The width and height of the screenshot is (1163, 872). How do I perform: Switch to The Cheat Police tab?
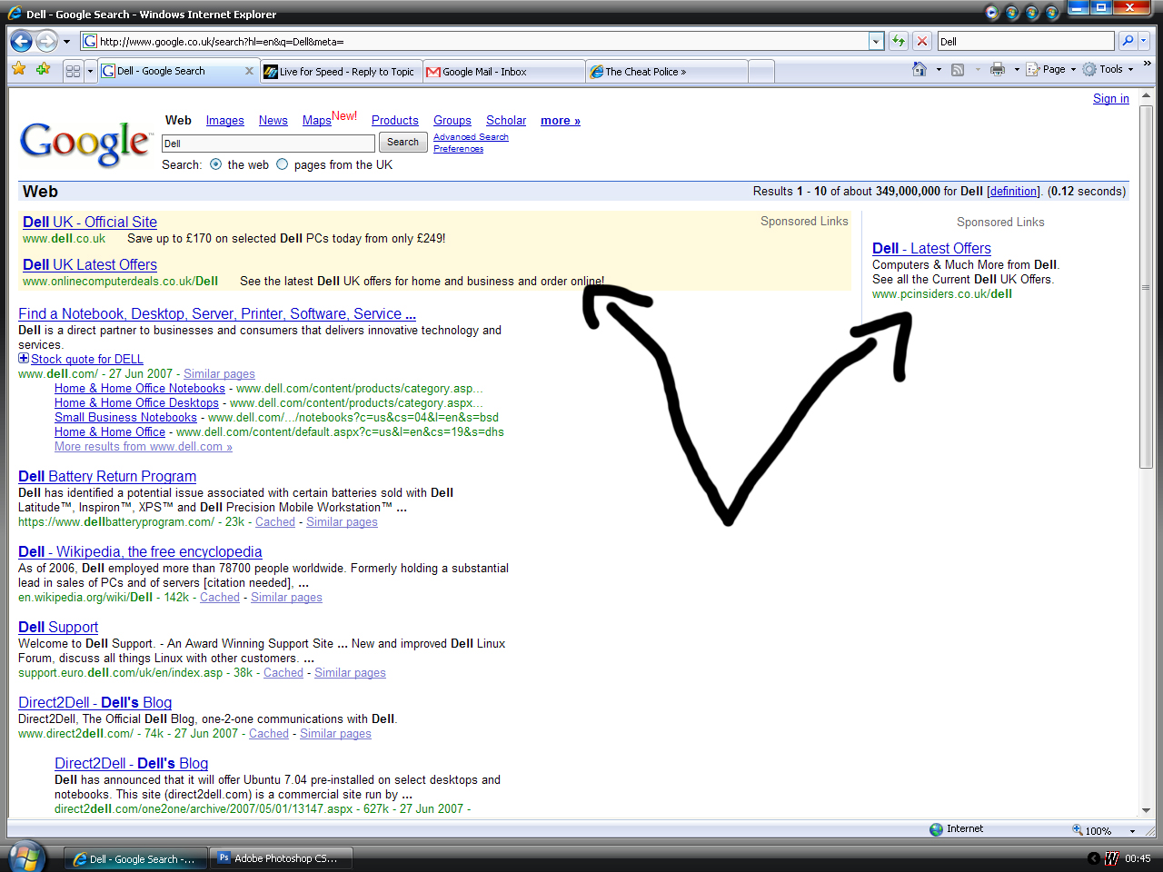click(667, 72)
